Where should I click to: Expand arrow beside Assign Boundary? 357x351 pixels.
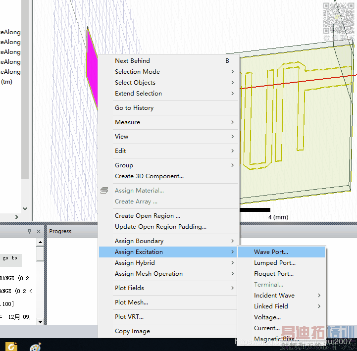(232, 241)
